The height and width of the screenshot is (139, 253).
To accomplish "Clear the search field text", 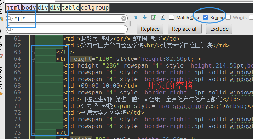I will (x=124, y=18).
